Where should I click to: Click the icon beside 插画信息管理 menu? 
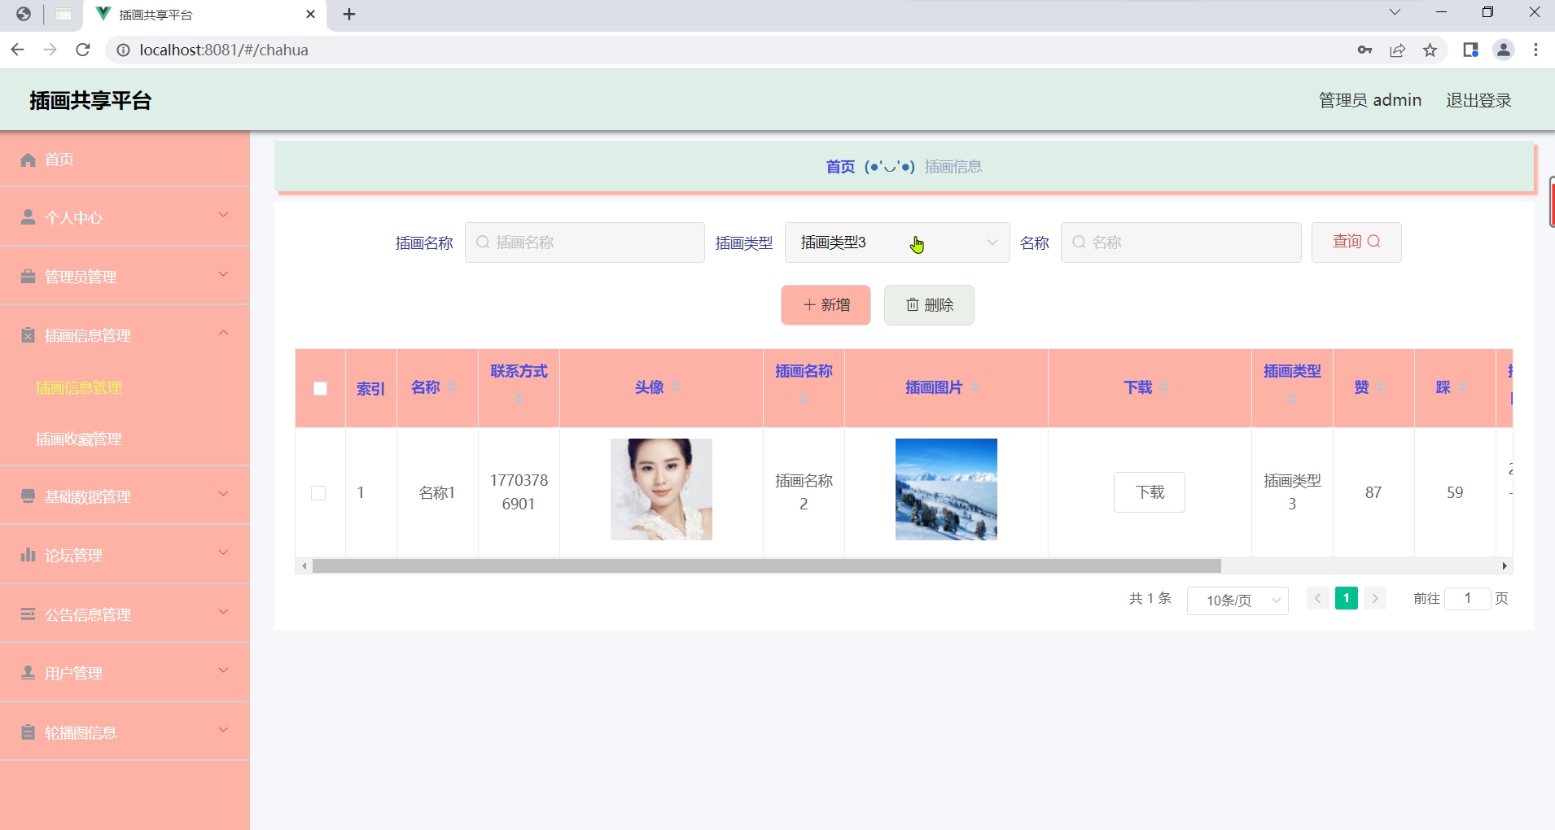(x=28, y=335)
